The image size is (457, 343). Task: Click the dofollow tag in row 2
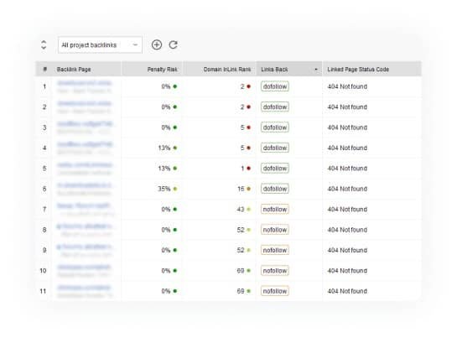tap(275, 107)
